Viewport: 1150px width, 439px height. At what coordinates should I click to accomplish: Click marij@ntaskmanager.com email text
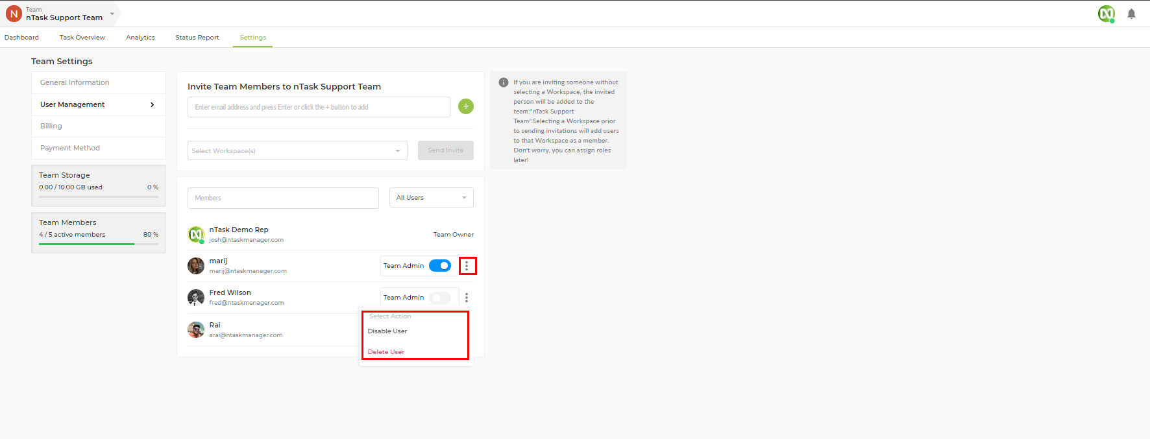(x=248, y=271)
